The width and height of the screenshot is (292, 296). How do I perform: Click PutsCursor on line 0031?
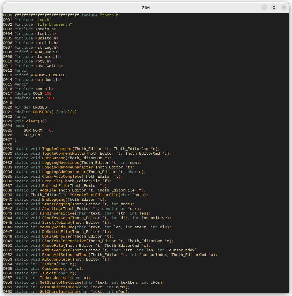(x=54, y=158)
